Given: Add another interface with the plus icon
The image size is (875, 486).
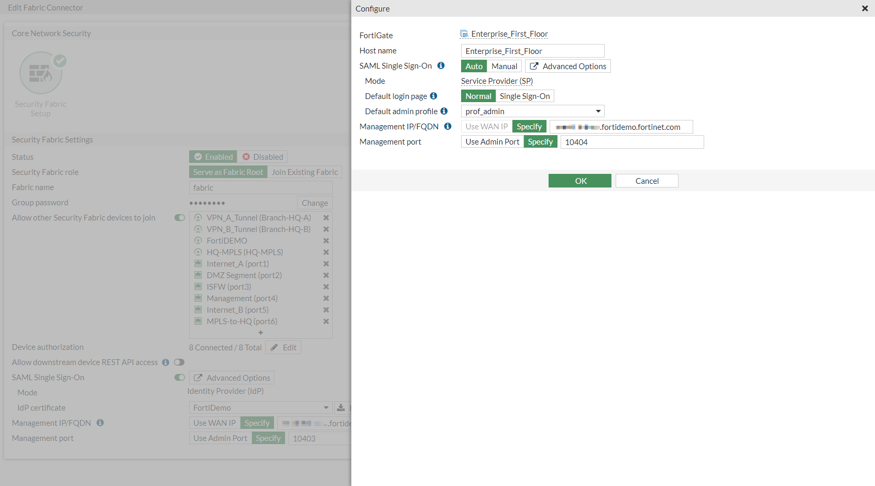Looking at the screenshot, I should (260, 333).
